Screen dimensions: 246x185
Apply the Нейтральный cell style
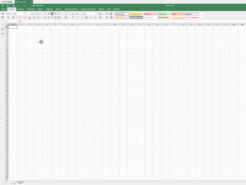click(136, 14)
